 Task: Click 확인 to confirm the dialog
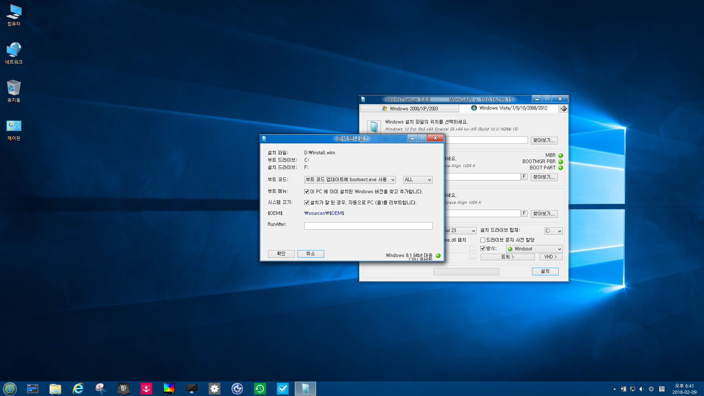pos(281,254)
